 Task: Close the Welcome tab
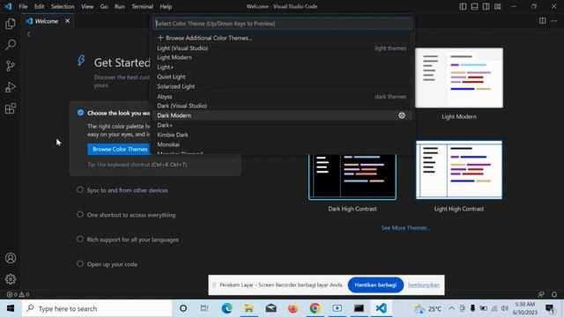click(67, 21)
